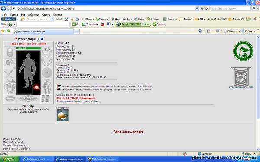Click the weapon sword equipment slot
Viewport: 260px width, 162px height.
(10, 73)
